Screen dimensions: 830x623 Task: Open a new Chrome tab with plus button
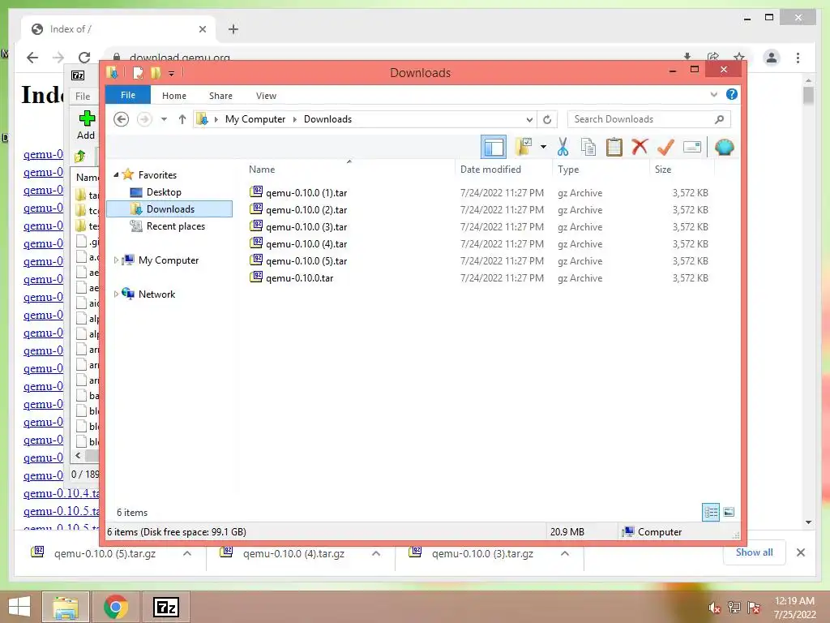[x=233, y=29]
